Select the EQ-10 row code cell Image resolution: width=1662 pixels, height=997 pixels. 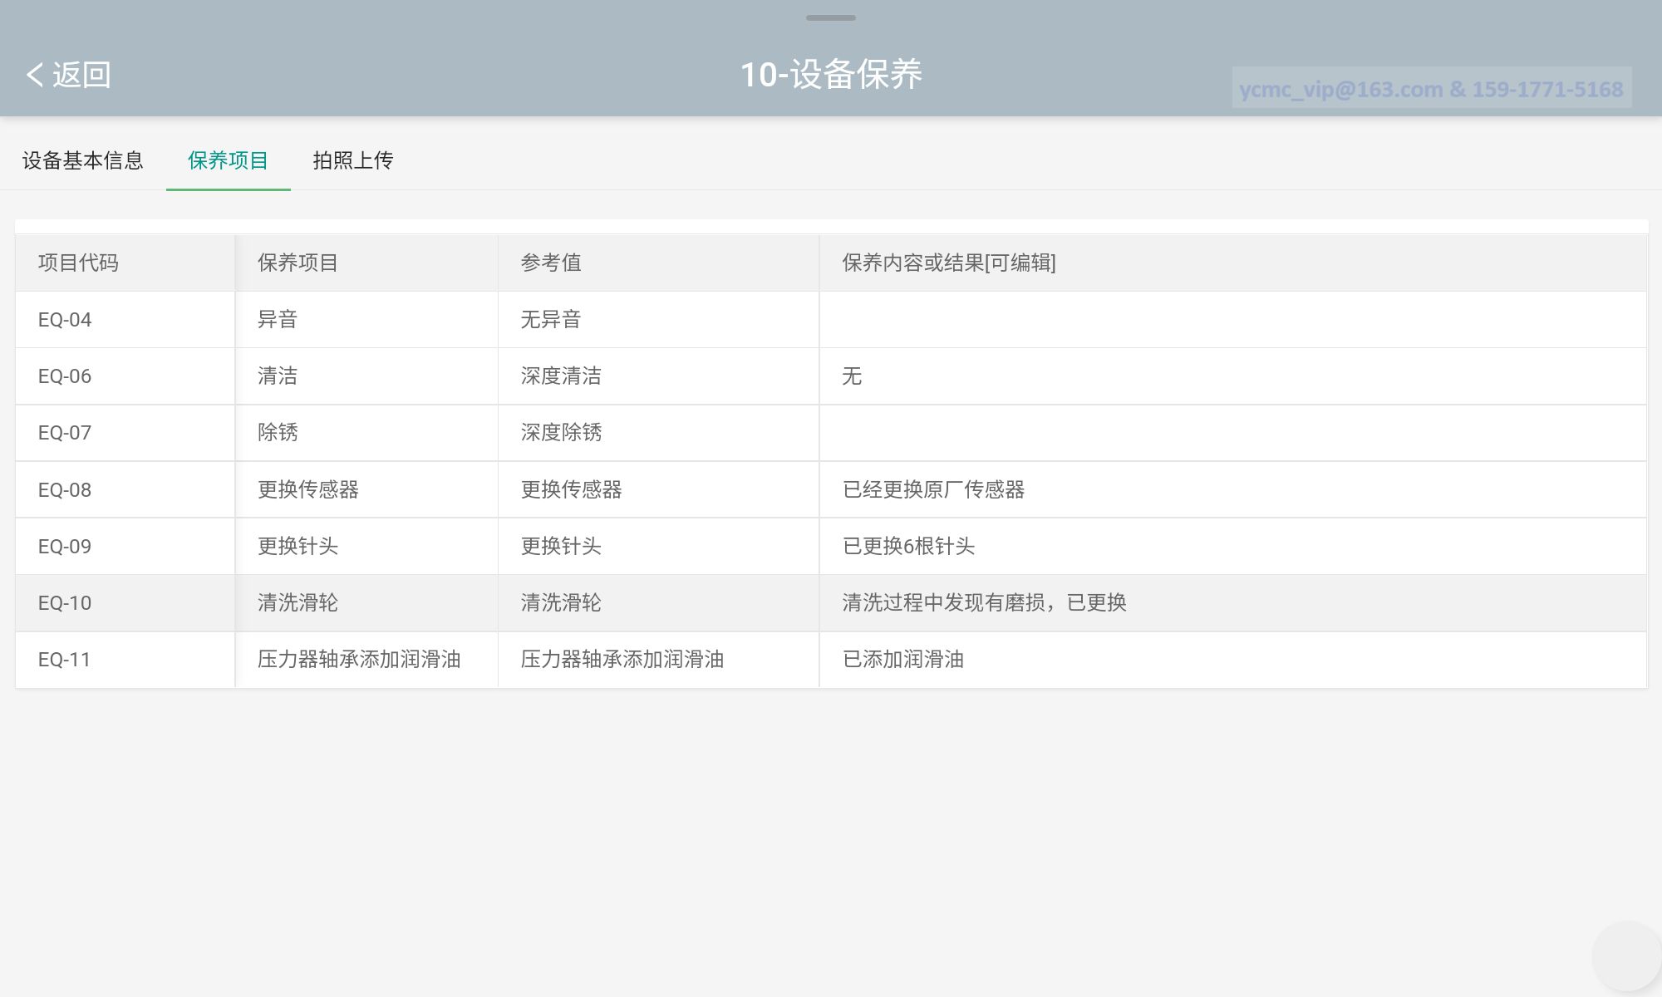65,603
